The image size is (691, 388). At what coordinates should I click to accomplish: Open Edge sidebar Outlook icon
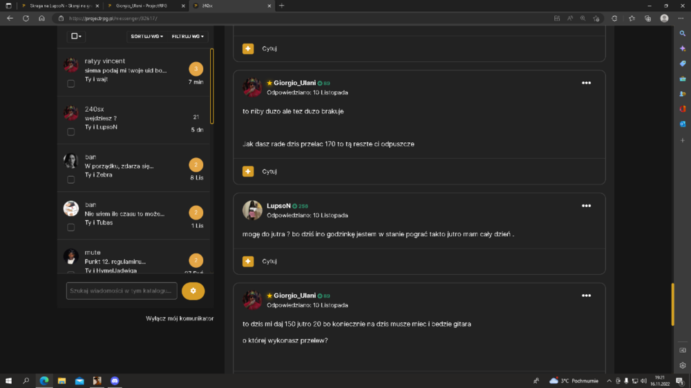[x=683, y=124]
